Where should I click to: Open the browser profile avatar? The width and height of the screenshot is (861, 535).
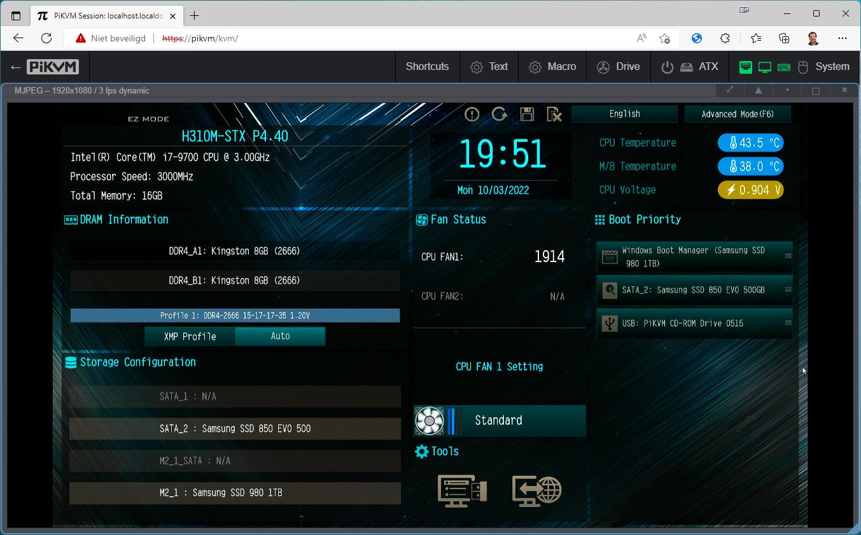pyautogui.click(x=813, y=38)
